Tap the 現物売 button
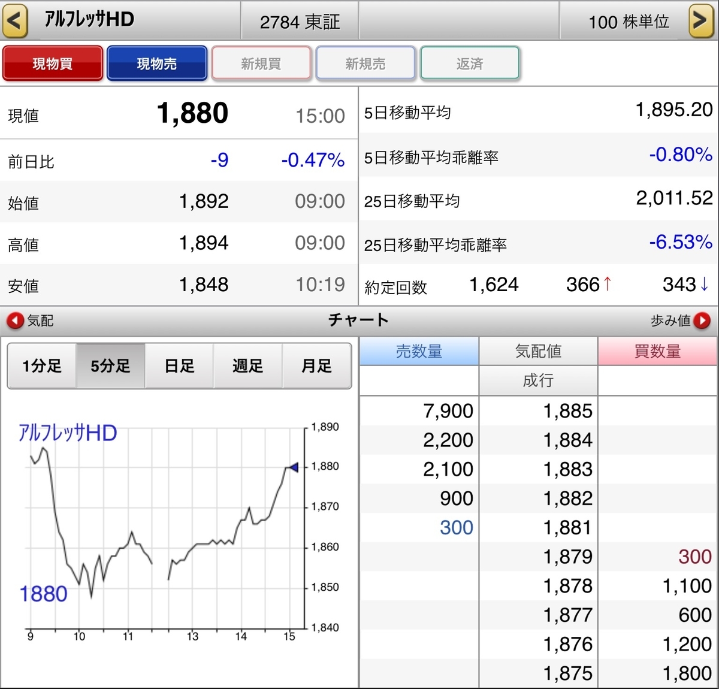The width and height of the screenshot is (719, 689). 157,64
